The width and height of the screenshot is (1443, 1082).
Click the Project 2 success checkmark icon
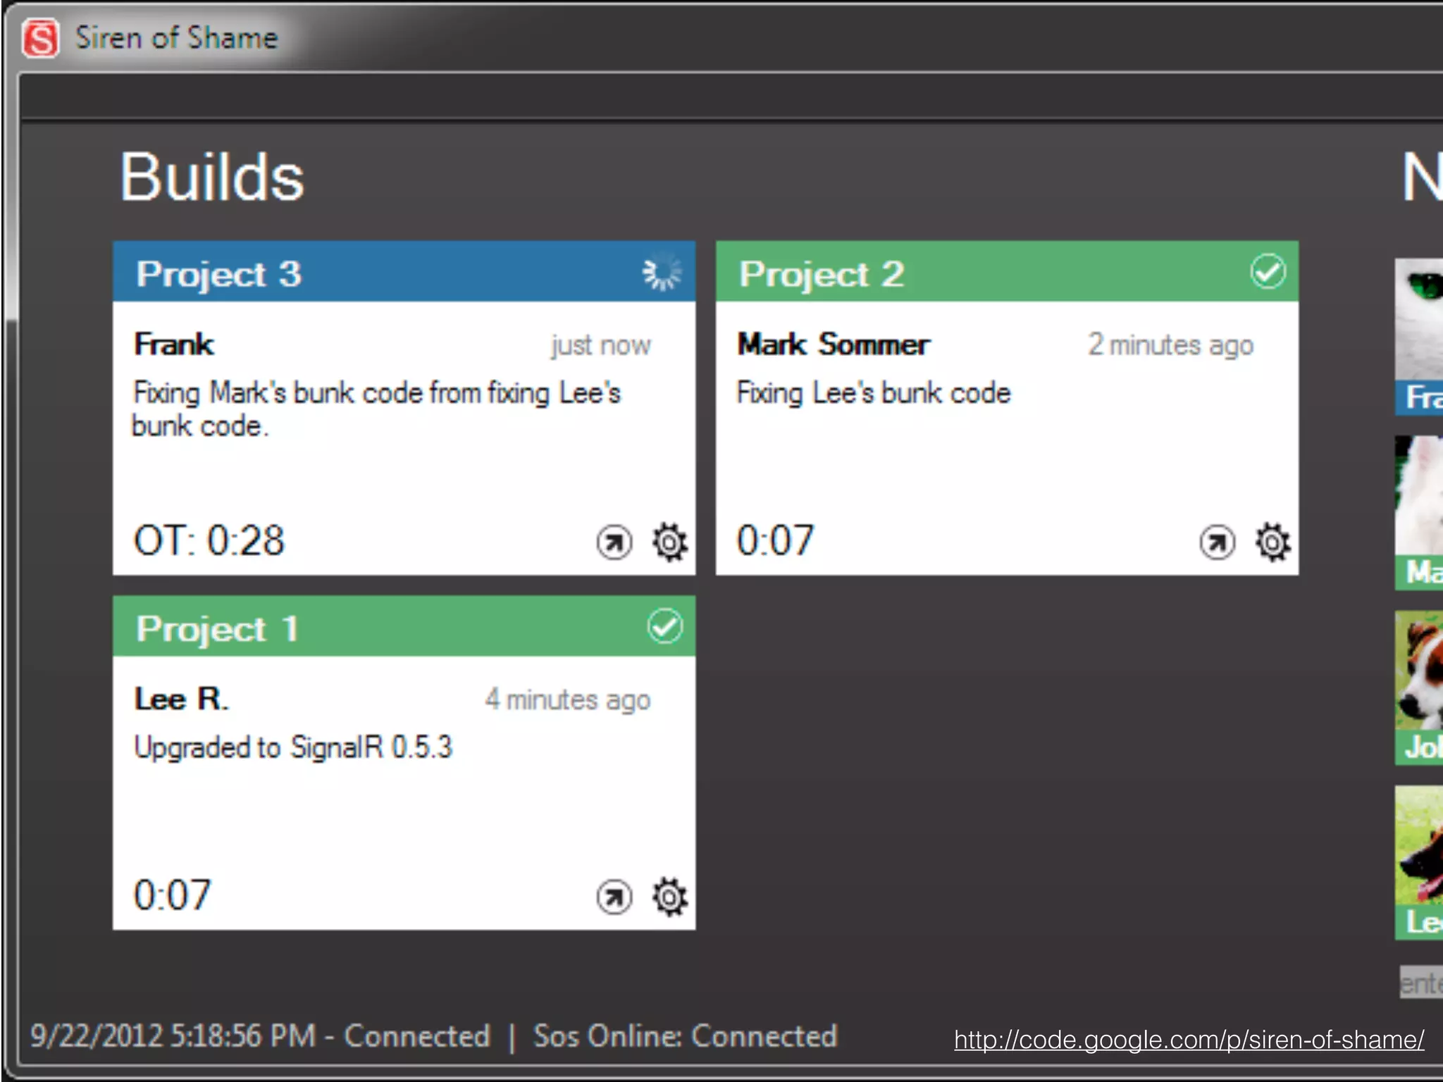(x=1268, y=272)
